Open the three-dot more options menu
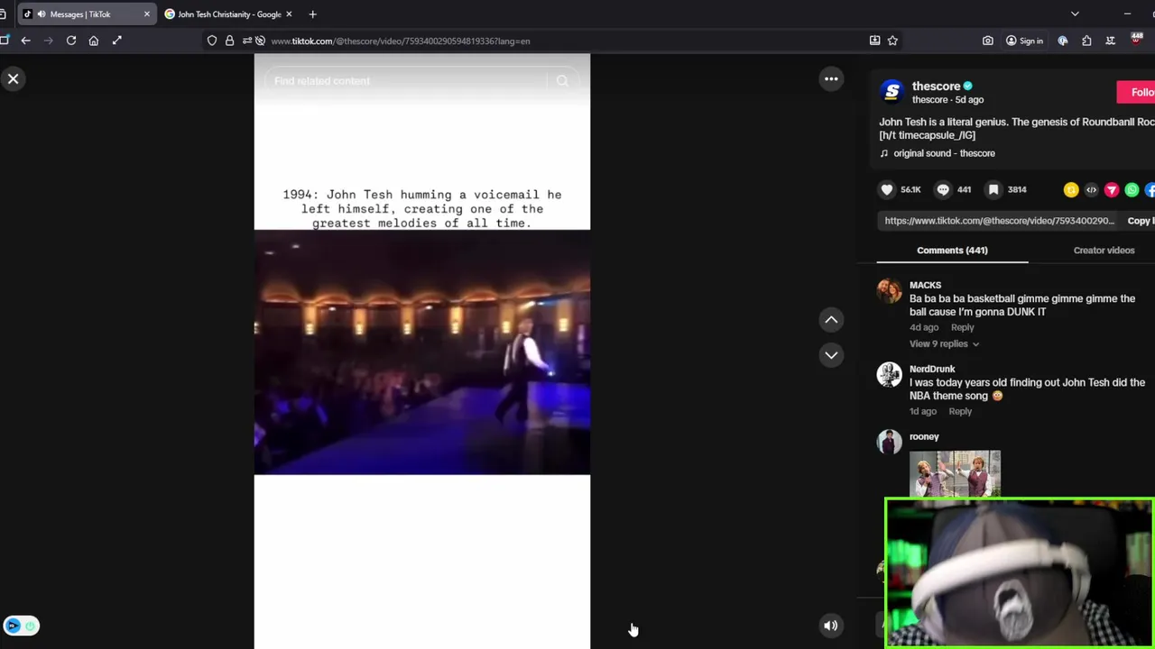 [831, 79]
